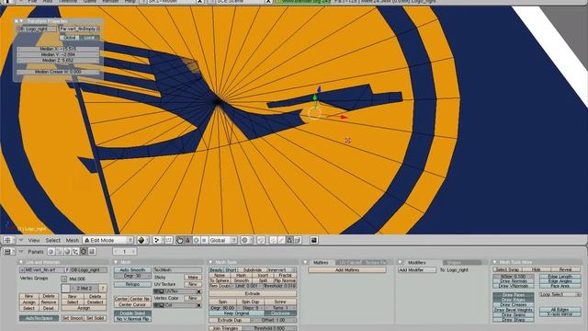Image resolution: width=588 pixels, height=331 pixels.
Task: Toggle AutoTexSpace button
Action: (x=39, y=318)
